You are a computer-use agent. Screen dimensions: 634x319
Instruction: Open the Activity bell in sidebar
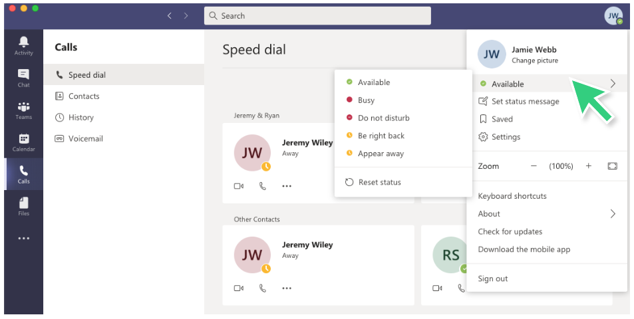(23, 46)
